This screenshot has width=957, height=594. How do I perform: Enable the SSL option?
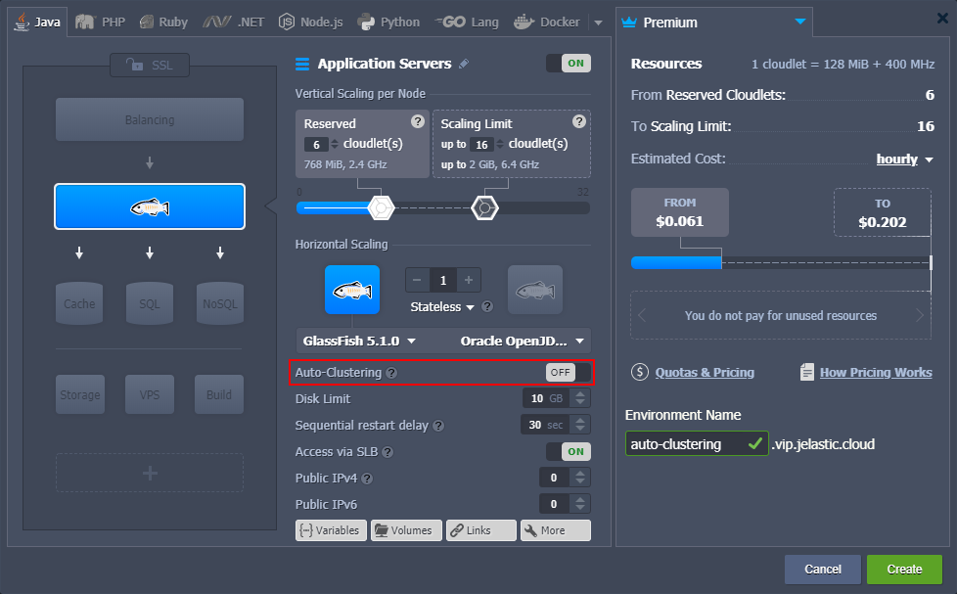coord(150,65)
